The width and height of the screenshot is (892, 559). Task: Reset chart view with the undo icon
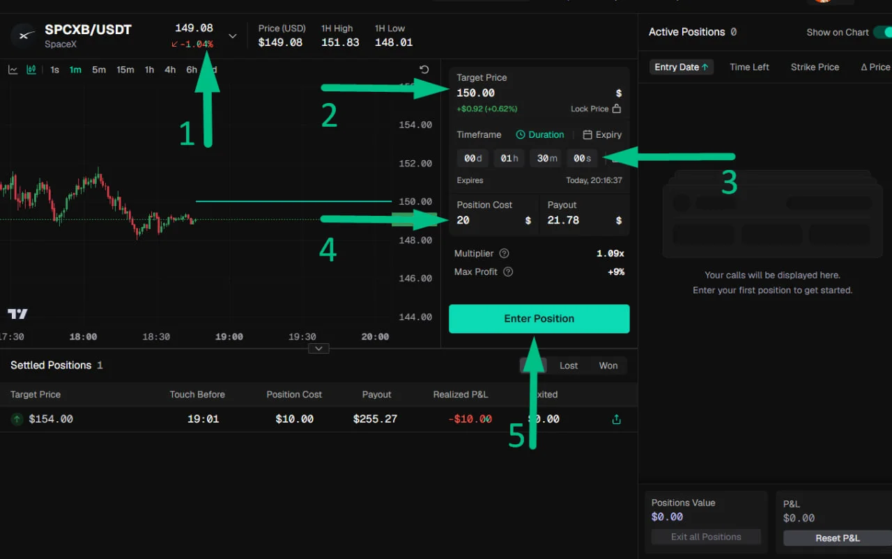[x=424, y=70]
